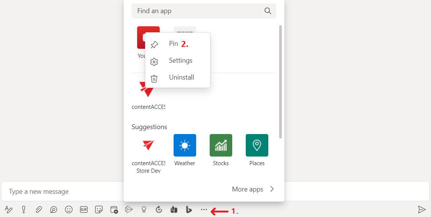
Task: Open the Praise badge icon
Action: point(144,209)
